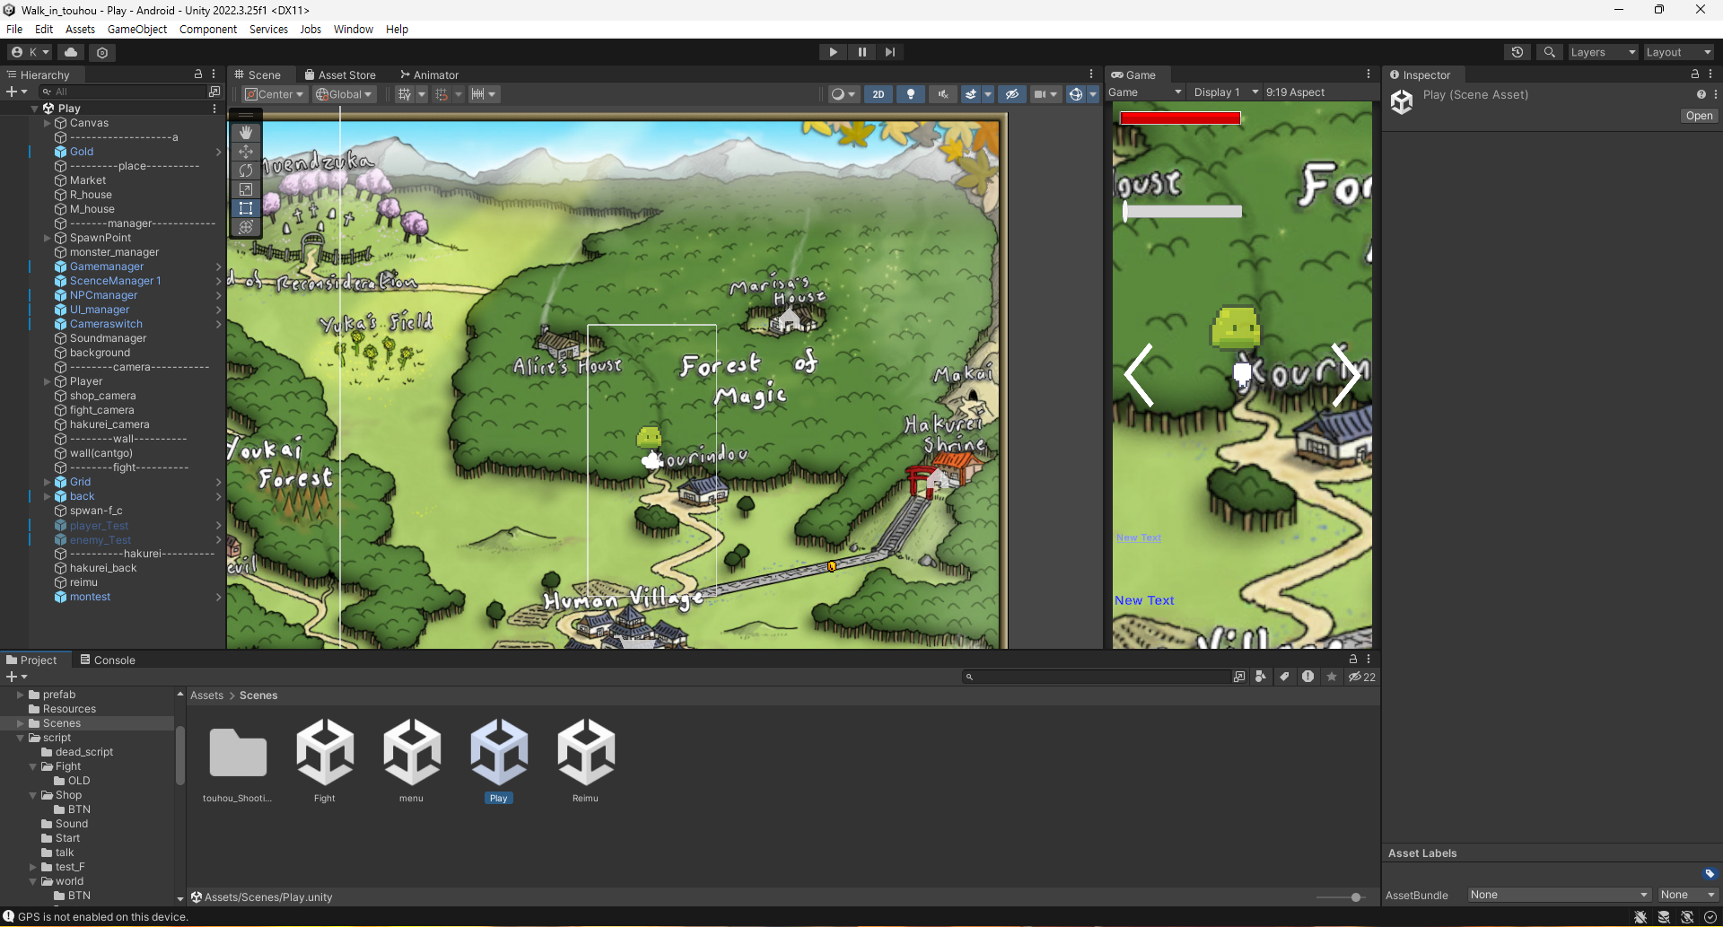This screenshot has width=1723, height=927.
Task: Open the Game panel more options menu
Action: (1369, 74)
